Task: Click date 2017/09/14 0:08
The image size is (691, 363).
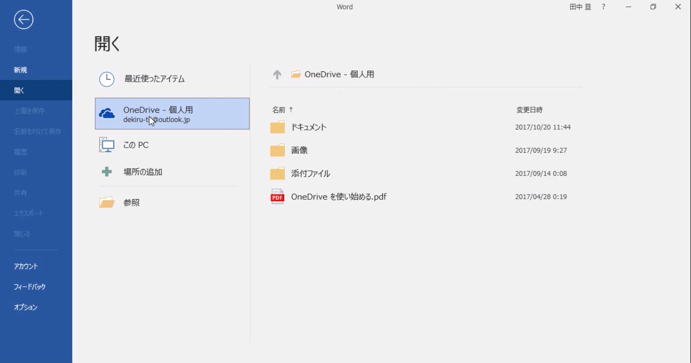Action: click(x=541, y=174)
